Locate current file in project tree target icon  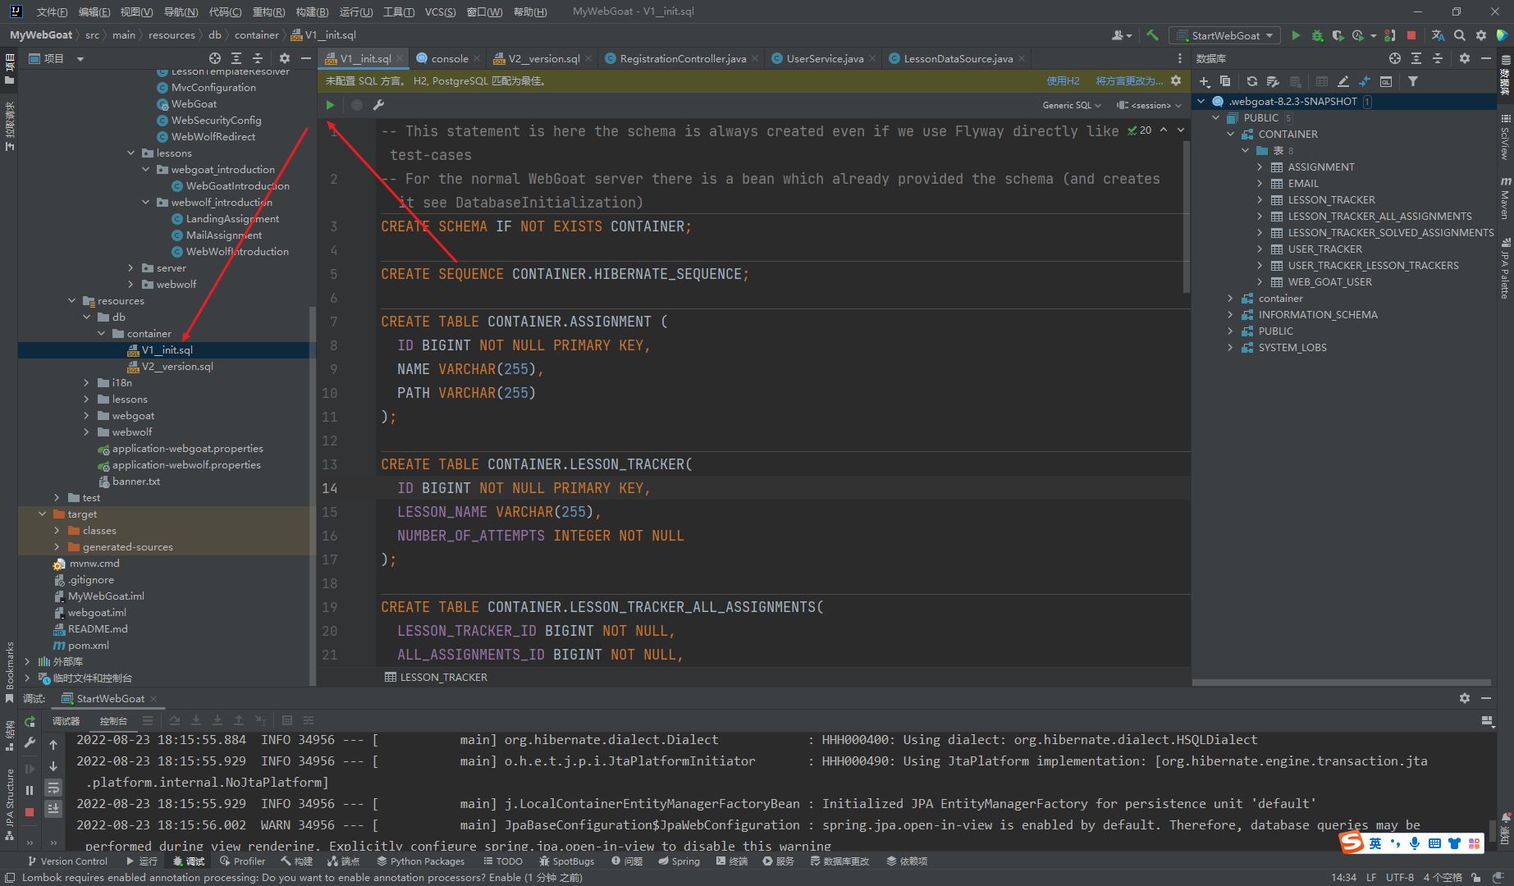click(215, 58)
